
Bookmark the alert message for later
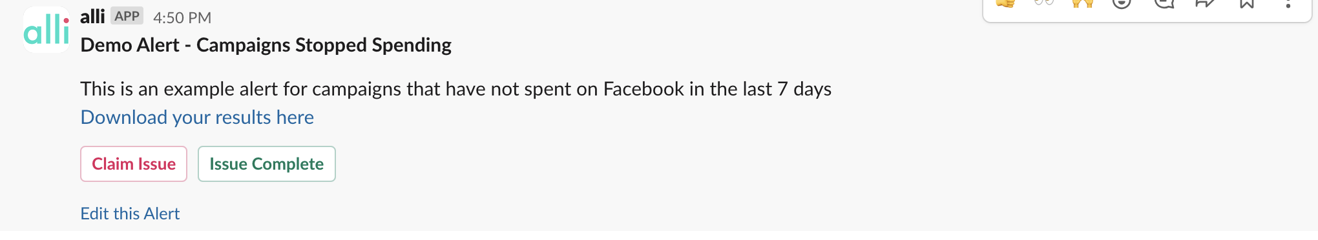coord(1247,3)
